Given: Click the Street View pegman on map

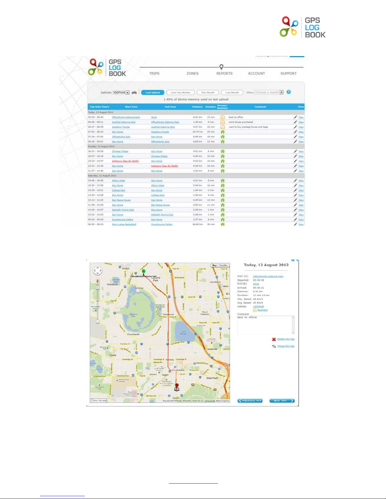Looking at the screenshot, I should 98,281.
